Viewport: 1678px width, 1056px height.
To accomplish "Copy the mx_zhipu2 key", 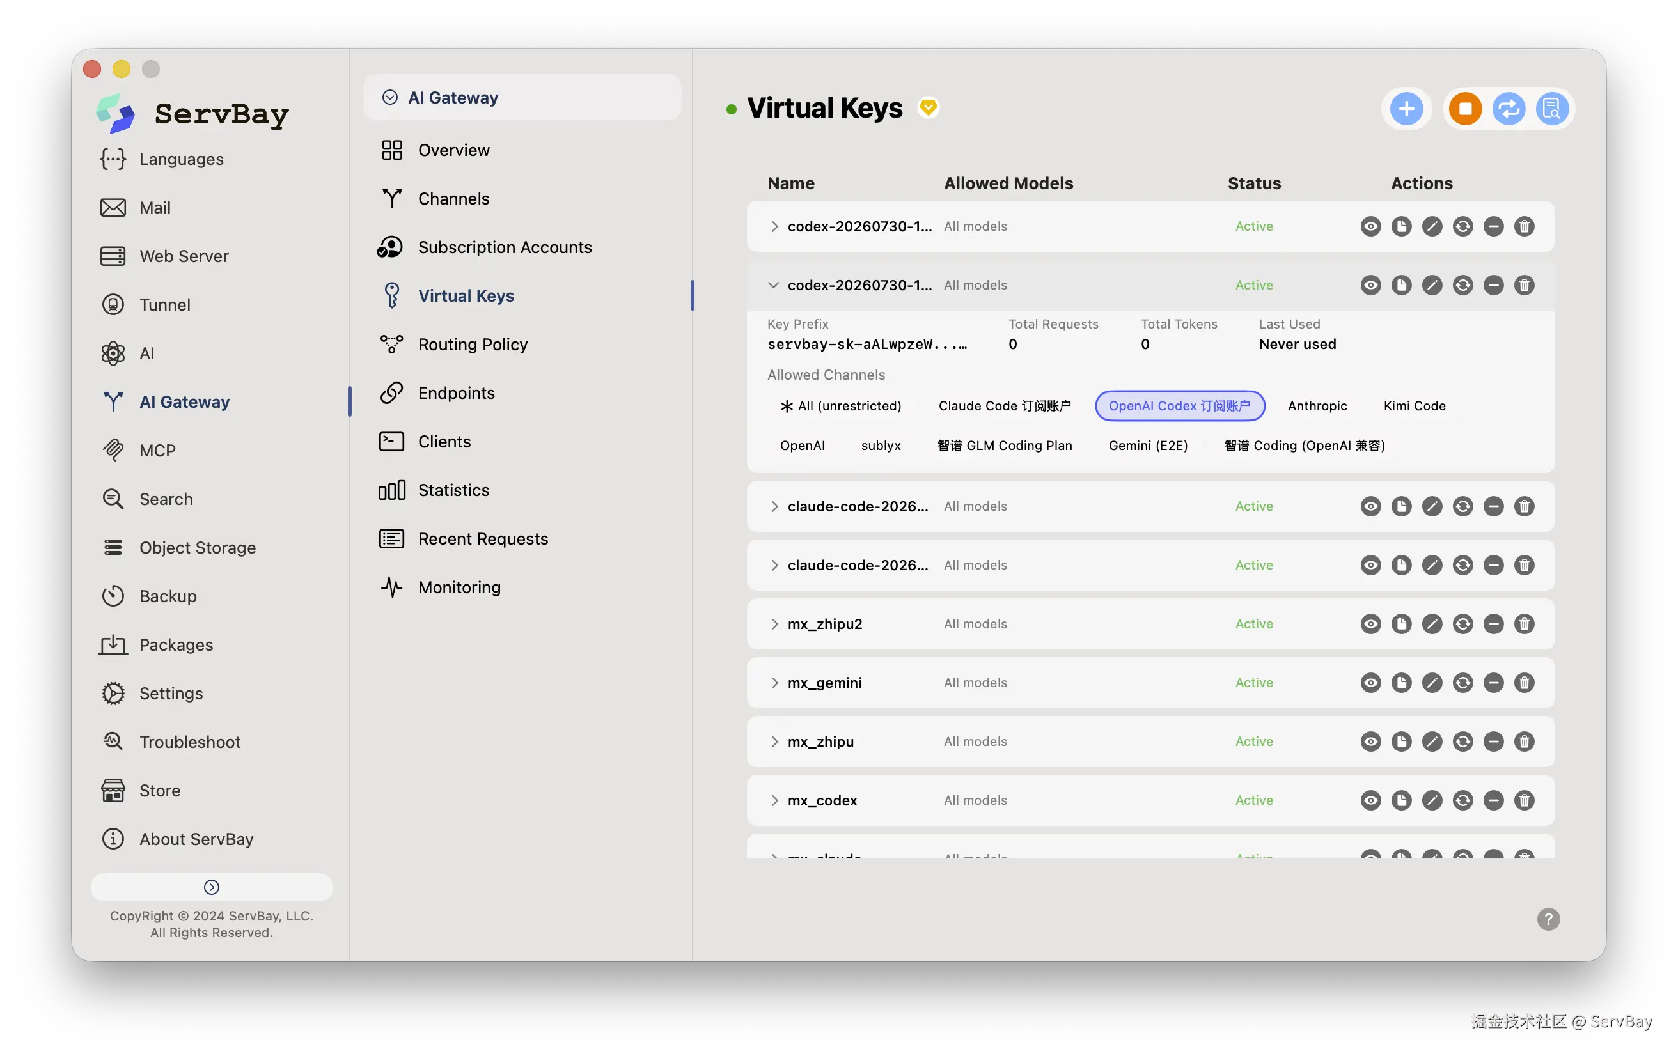I will (1400, 624).
